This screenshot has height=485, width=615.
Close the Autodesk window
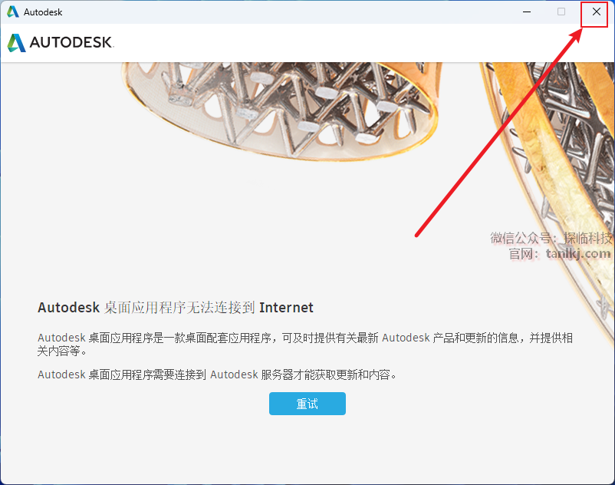(x=596, y=12)
